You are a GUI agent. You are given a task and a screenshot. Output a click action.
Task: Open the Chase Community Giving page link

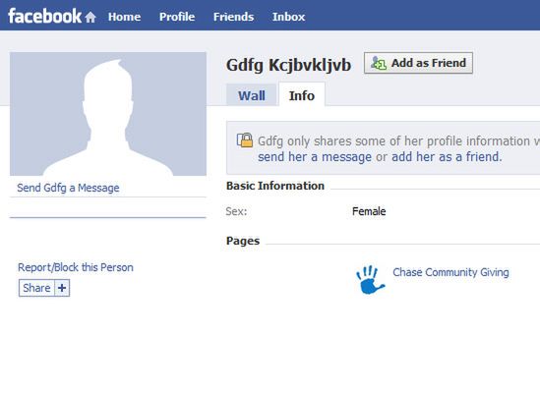450,272
